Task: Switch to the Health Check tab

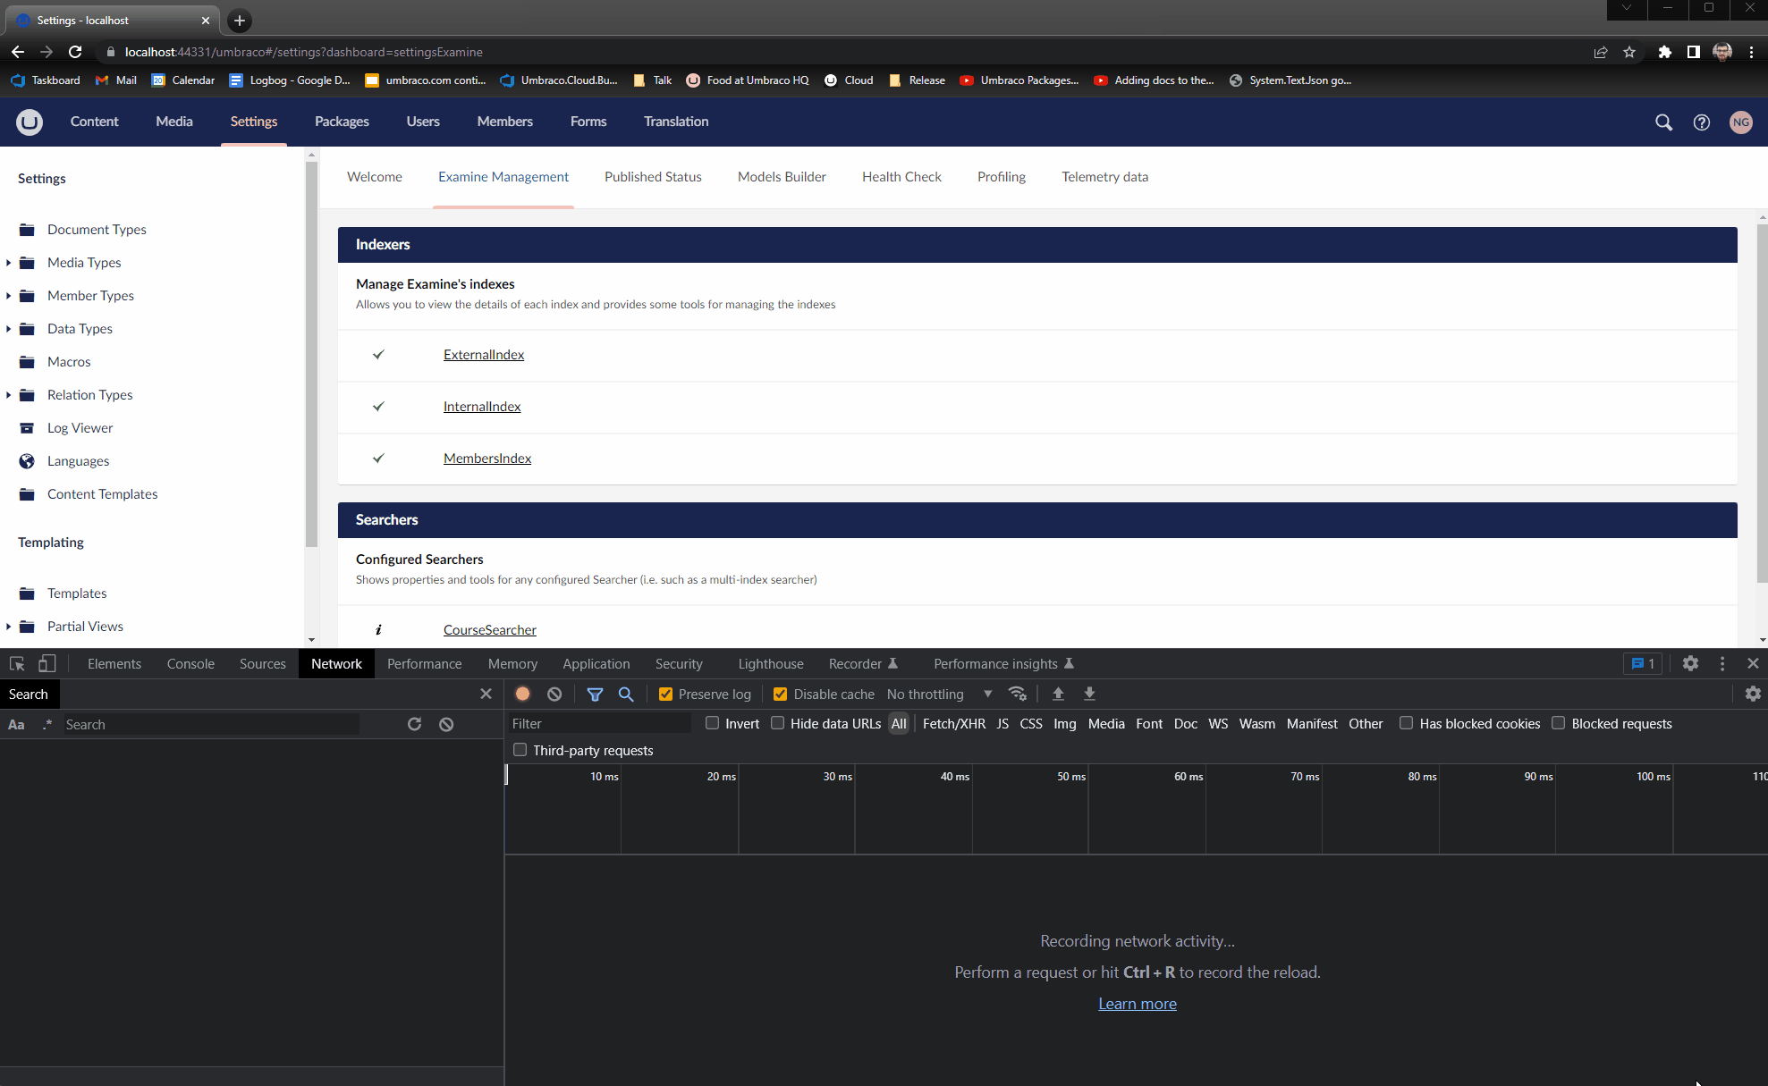Action: coord(901,177)
